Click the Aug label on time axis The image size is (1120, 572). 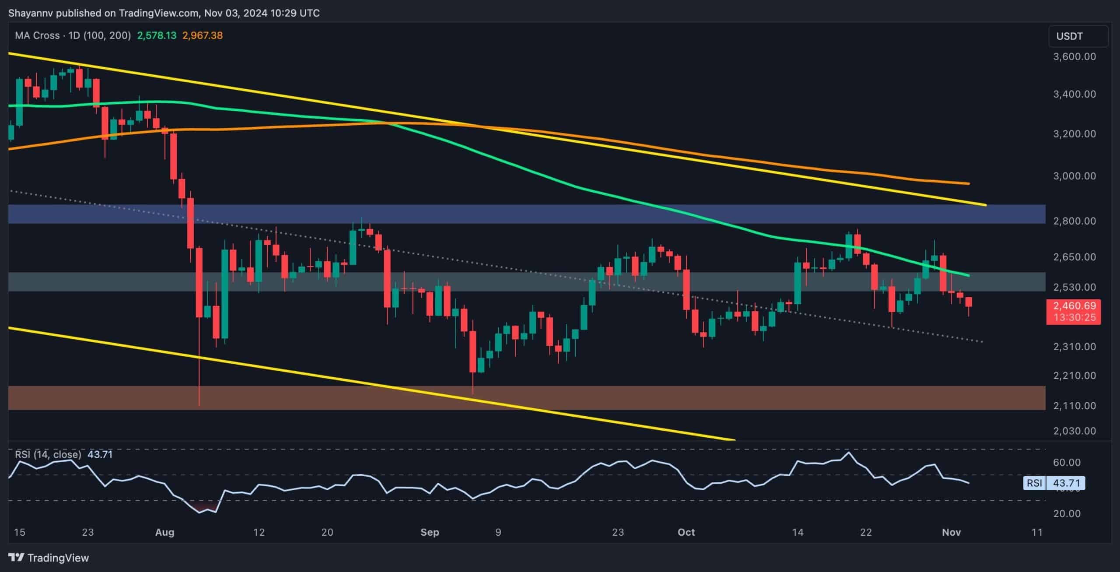(165, 532)
